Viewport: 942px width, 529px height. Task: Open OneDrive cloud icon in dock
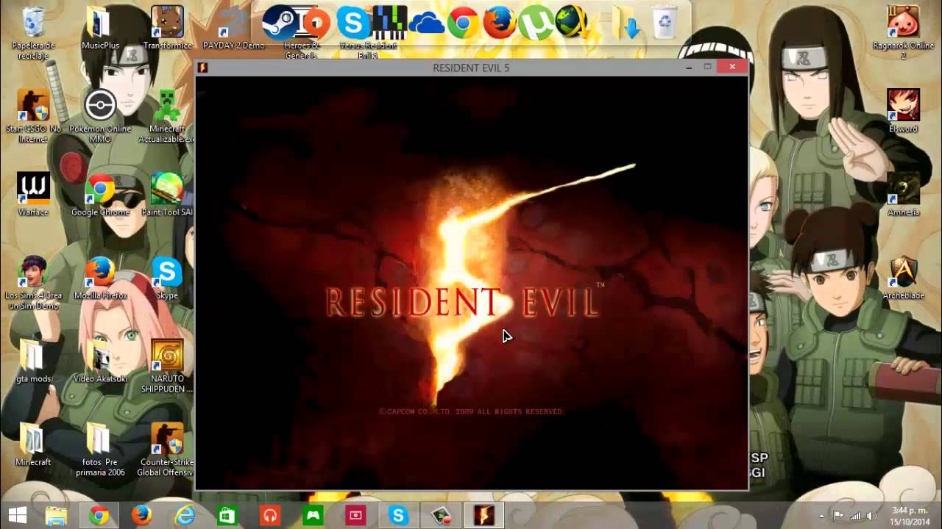[x=427, y=24]
